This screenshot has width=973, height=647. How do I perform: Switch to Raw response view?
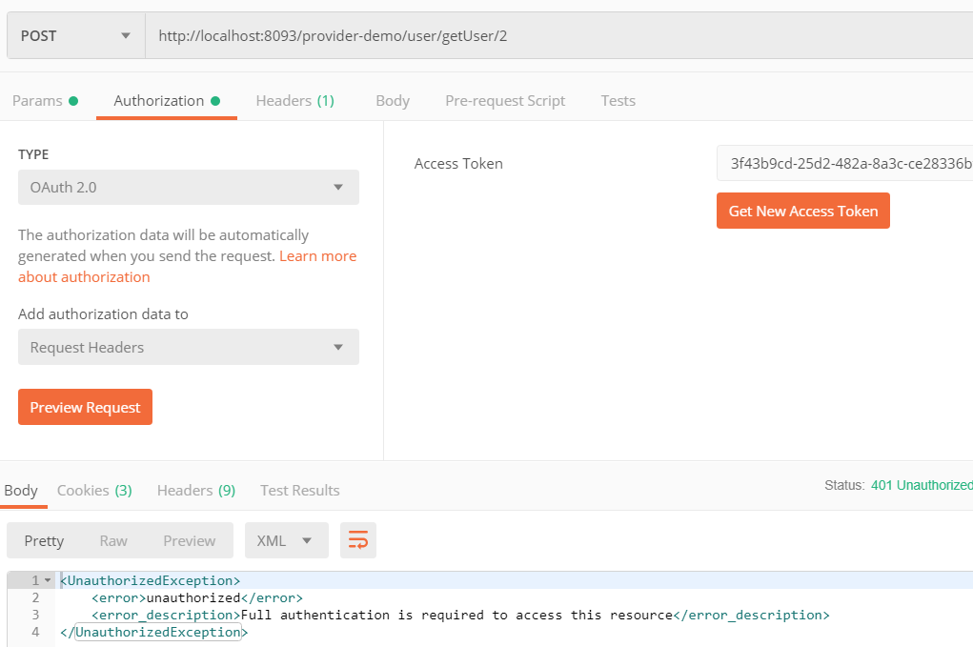click(x=113, y=539)
